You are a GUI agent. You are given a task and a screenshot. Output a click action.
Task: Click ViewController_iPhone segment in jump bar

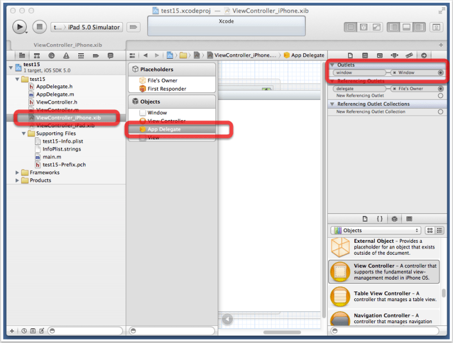pos(242,55)
